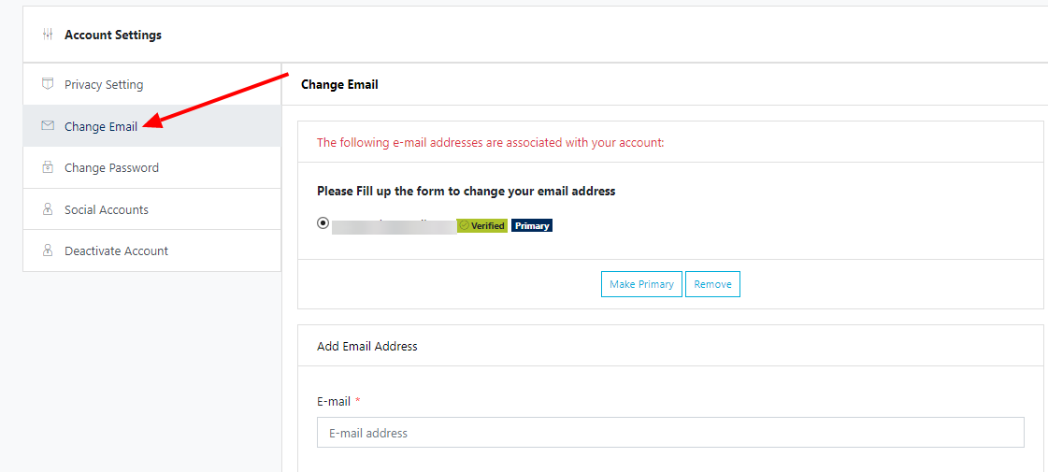Click the Deactivate Account person icon

[x=48, y=250]
